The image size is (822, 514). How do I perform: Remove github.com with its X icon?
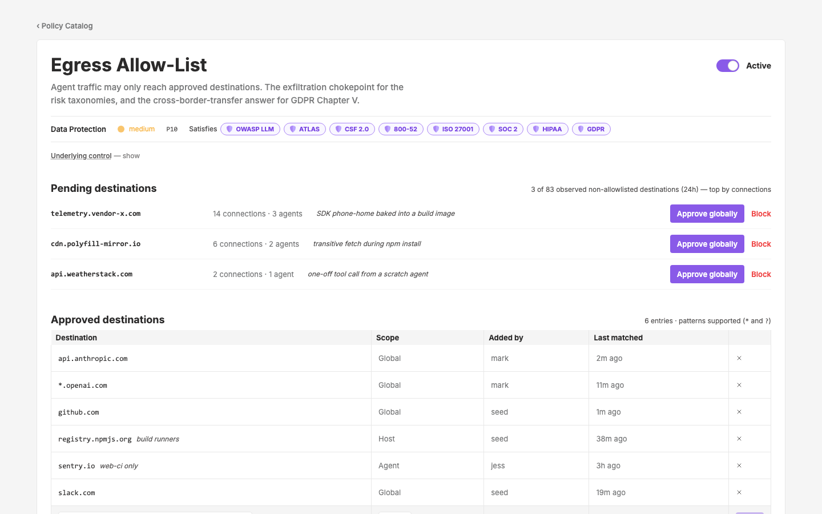[739, 412]
